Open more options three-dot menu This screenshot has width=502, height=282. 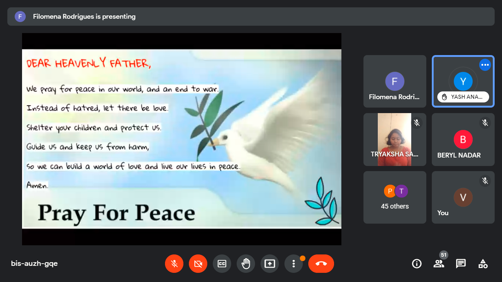click(x=294, y=264)
